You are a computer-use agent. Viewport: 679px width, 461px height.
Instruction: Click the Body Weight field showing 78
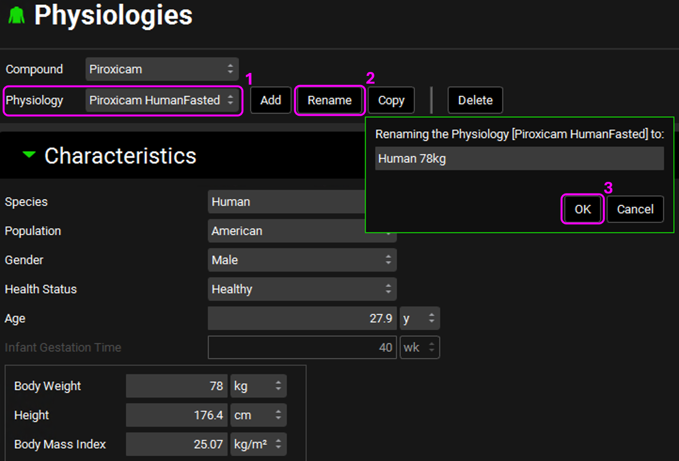[177, 386]
